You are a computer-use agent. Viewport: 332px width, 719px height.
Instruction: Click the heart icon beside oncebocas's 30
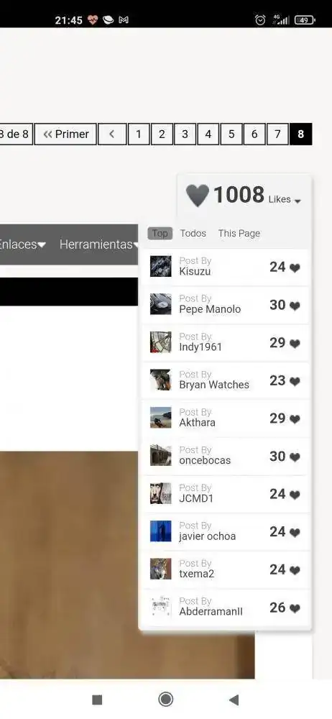click(x=295, y=457)
